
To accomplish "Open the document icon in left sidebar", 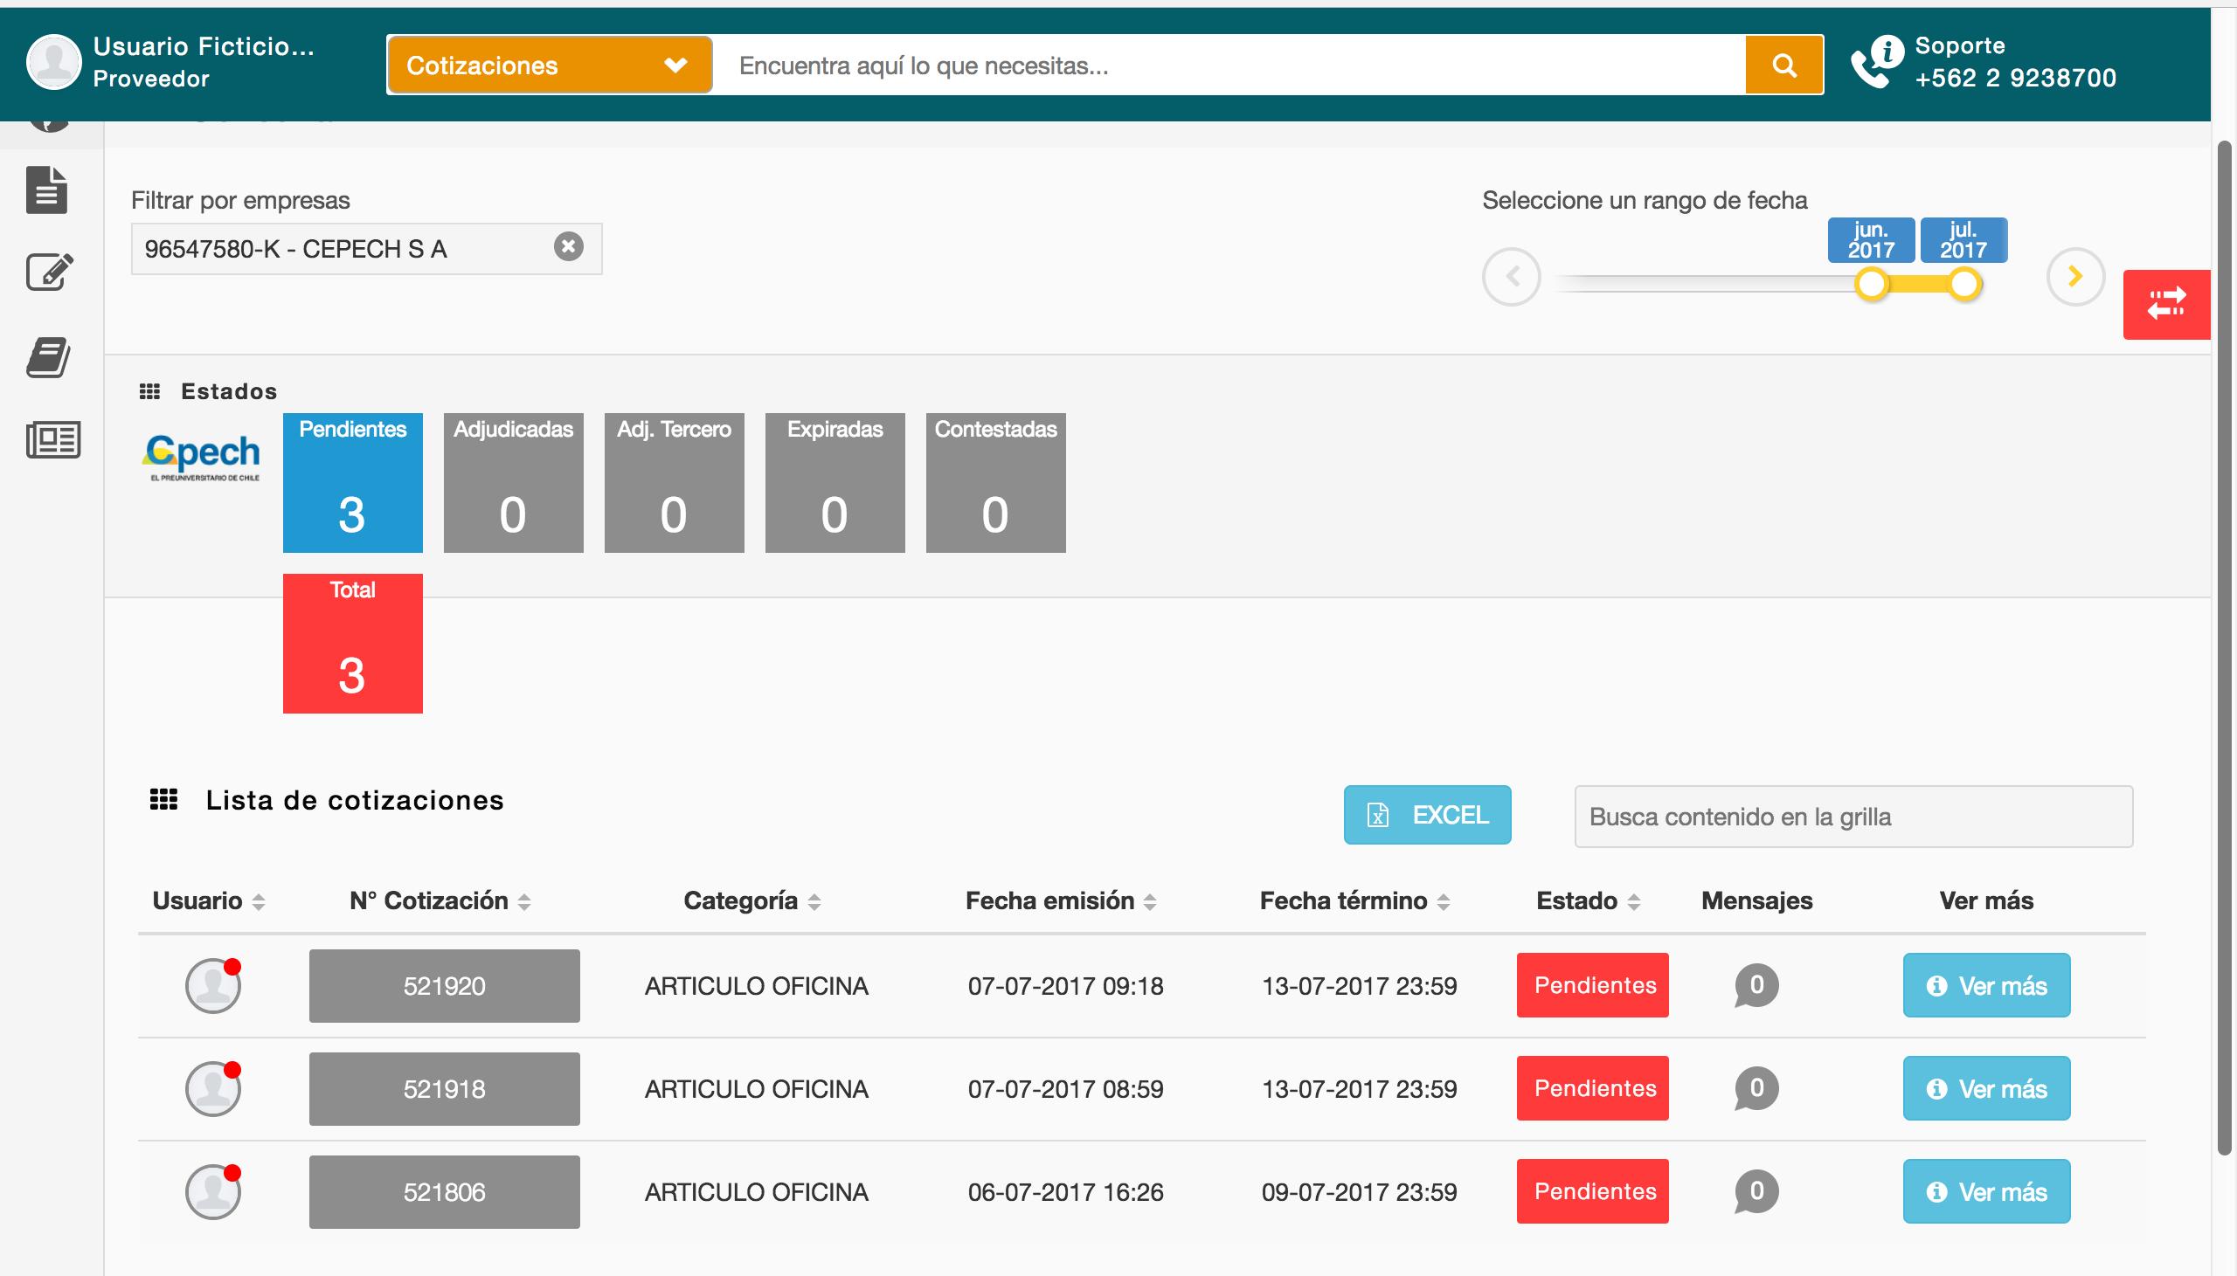I will pyautogui.click(x=47, y=190).
